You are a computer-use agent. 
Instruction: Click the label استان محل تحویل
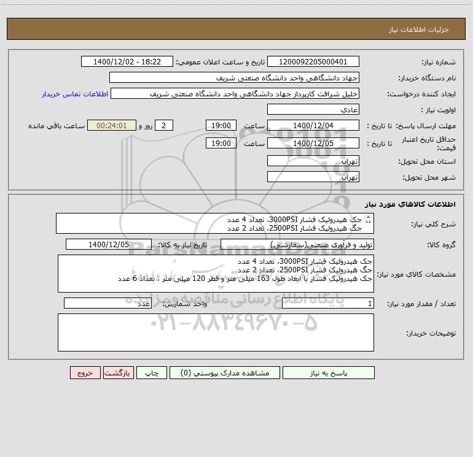[427, 162]
